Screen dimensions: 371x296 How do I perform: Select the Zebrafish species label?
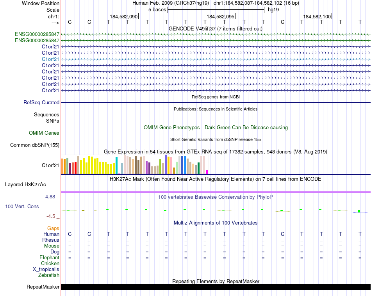pos(49,275)
